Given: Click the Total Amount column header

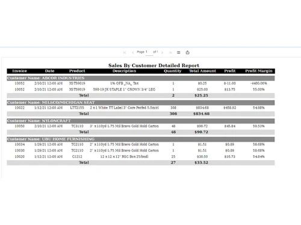Looking at the screenshot, I should 202,71.
